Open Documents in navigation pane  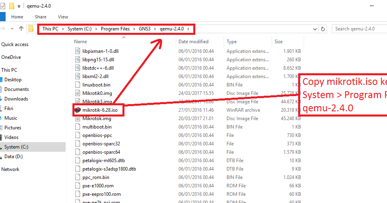click(16, 89)
